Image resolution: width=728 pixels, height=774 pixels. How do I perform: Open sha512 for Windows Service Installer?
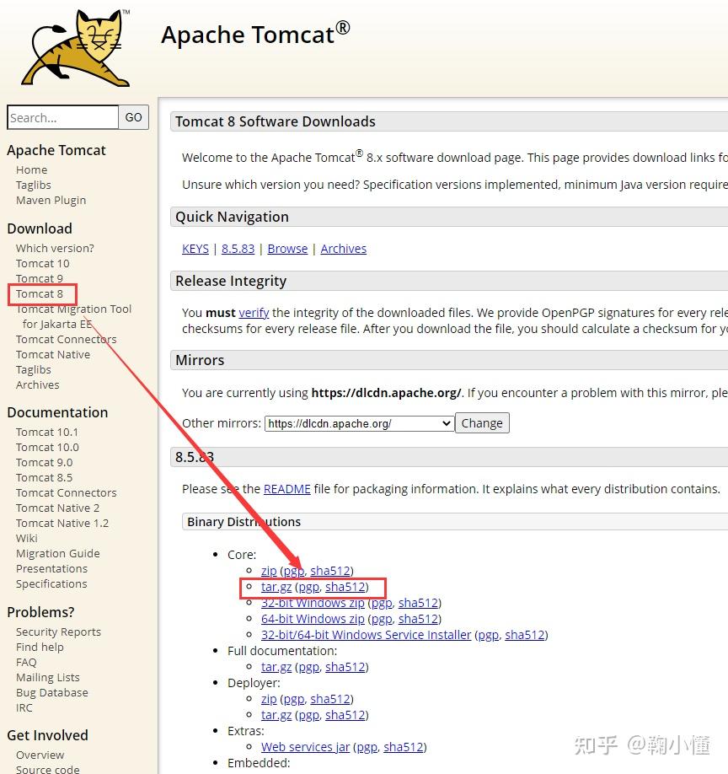pos(525,635)
